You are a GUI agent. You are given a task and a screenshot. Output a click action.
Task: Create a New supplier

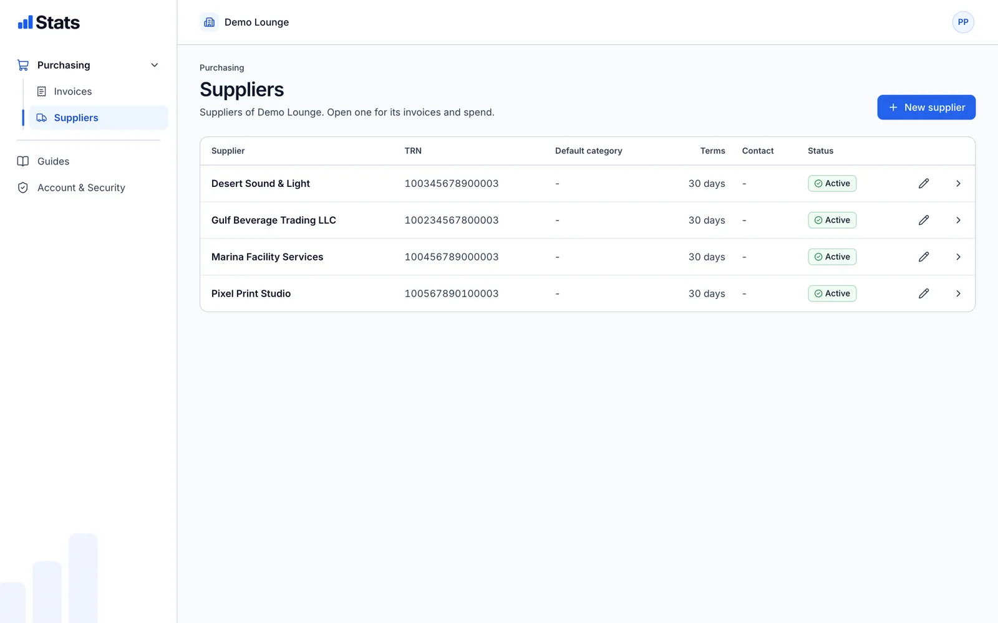tap(926, 107)
